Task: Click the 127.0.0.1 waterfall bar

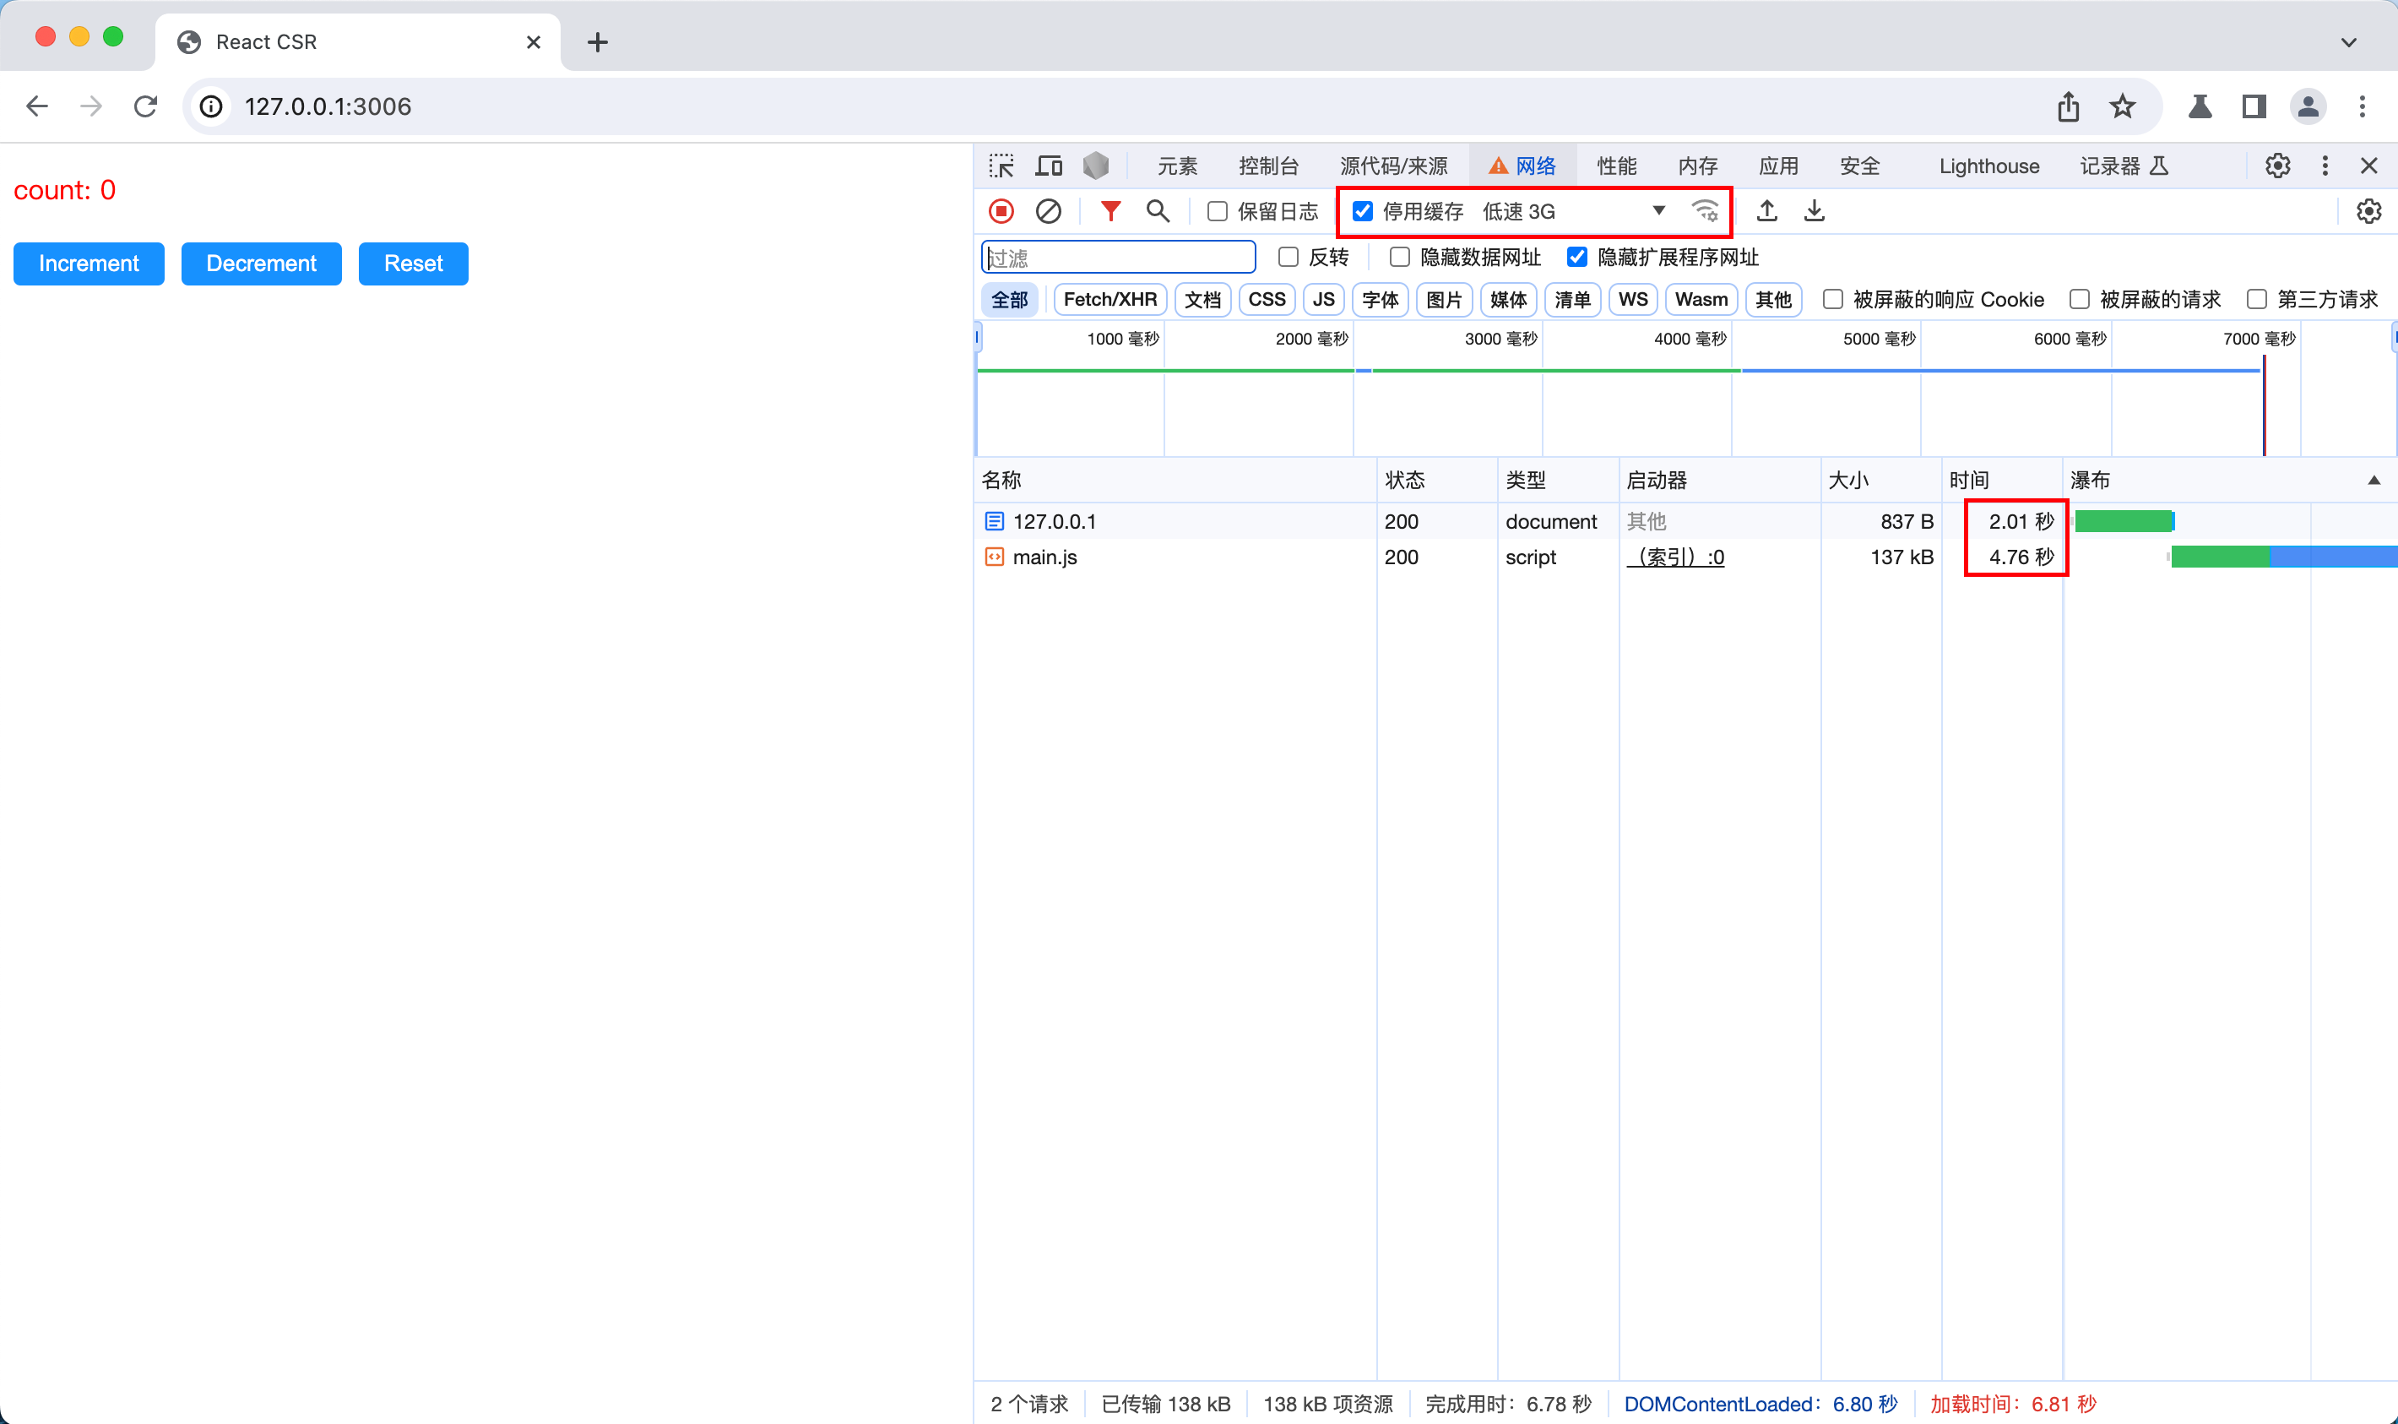Action: tap(2124, 521)
